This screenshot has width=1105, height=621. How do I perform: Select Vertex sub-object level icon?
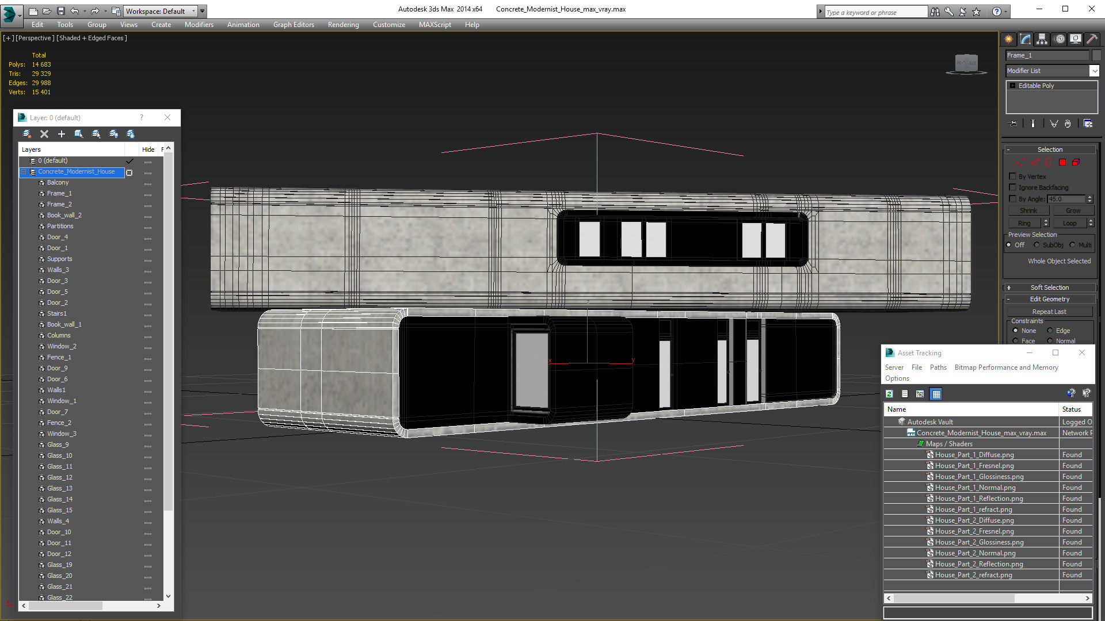pyautogui.click(x=1021, y=163)
